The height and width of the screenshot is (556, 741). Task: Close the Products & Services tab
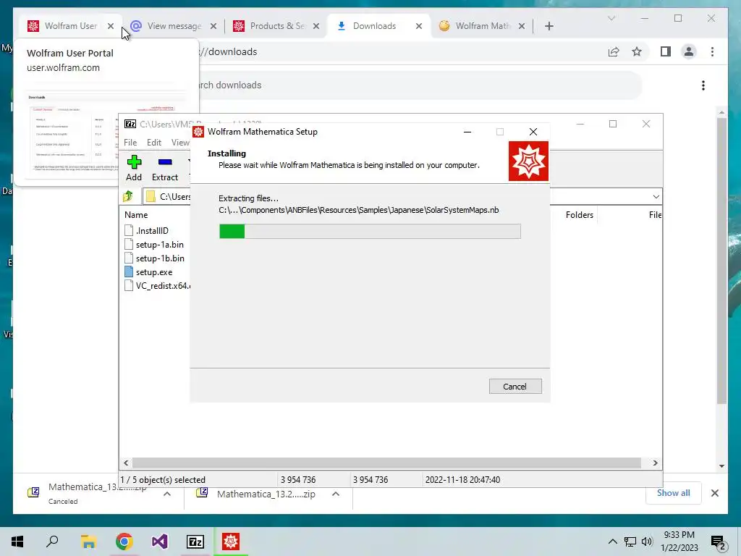click(316, 26)
